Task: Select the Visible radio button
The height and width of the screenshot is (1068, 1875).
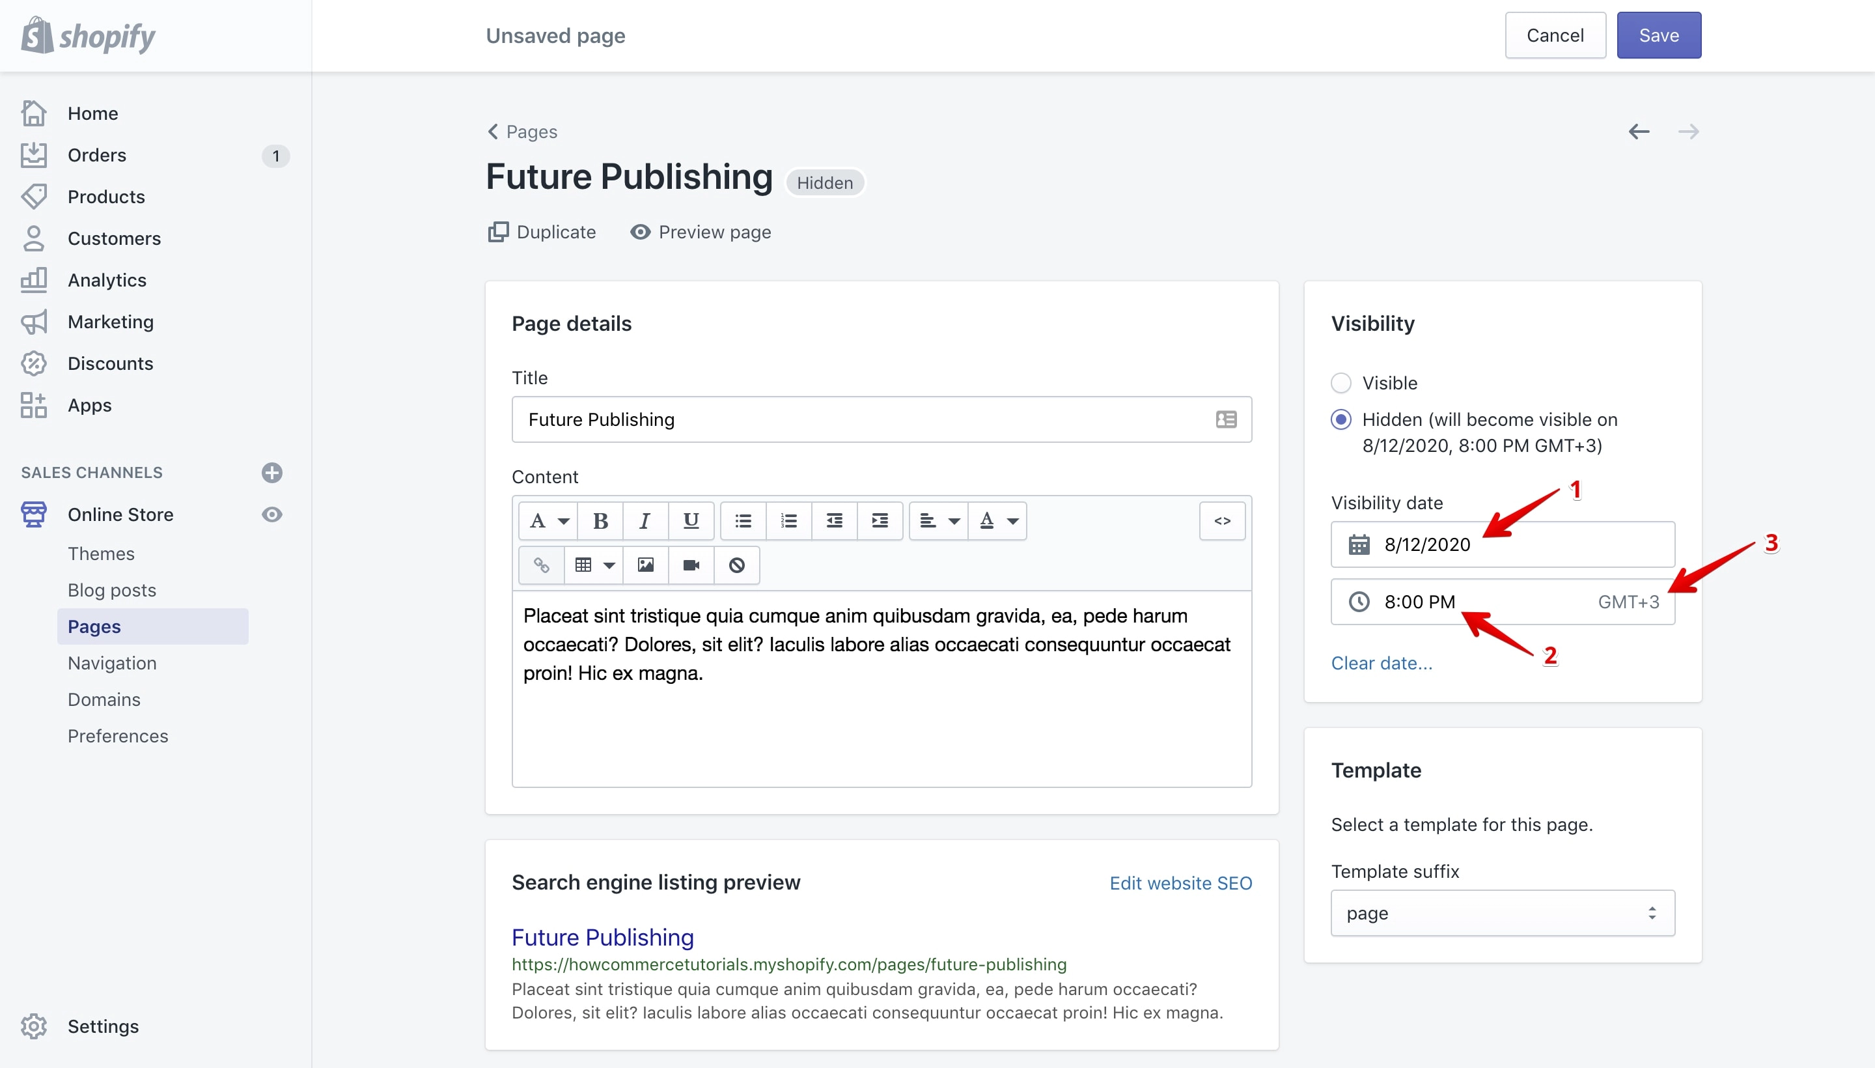Action: 1341,383
